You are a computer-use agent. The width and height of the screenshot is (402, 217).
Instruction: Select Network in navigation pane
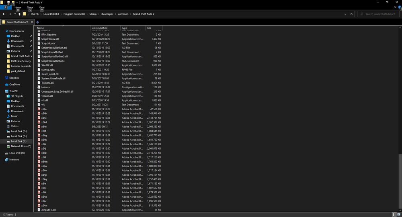14,160
